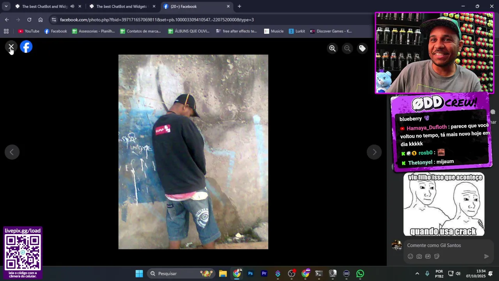Open the Windows Start menu
This screenshot has width=499, height=281.
[139, 274]
